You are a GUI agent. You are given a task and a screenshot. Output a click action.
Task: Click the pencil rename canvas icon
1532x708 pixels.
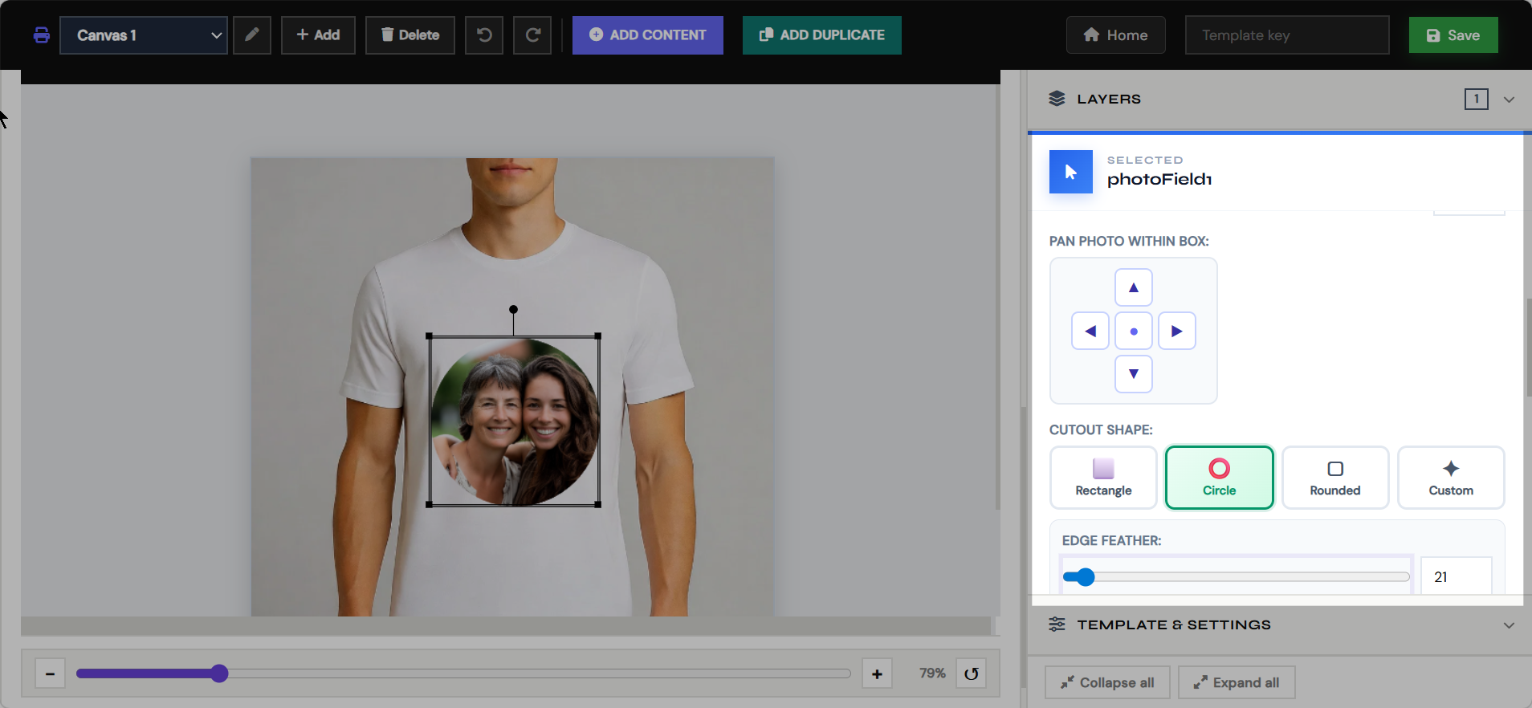[x=252, y=35]
